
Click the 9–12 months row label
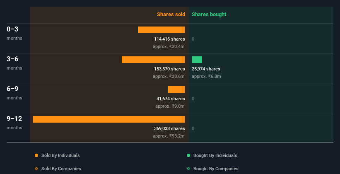pos(14,123)
